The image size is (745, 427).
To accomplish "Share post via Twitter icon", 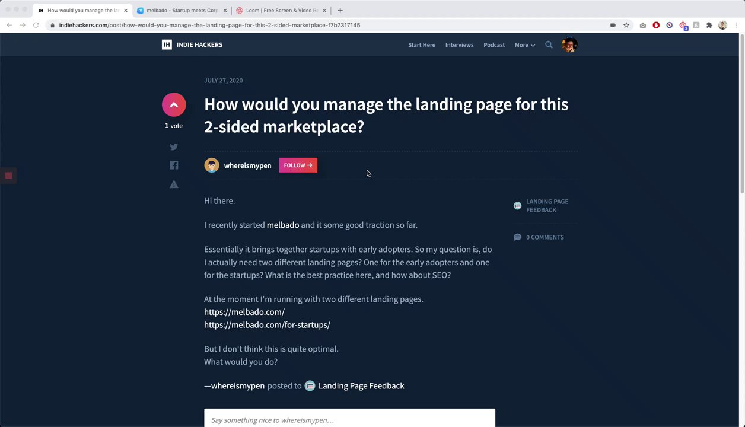I will point(174,146).
